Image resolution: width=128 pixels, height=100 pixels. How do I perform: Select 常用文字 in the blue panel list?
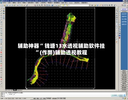pos(124,24)
